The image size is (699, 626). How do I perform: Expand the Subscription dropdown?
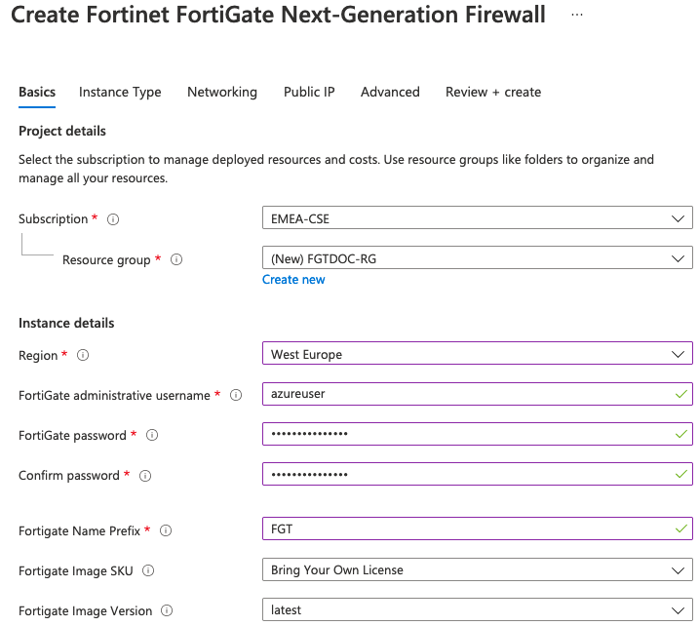pyautogui.click(x=477, y=218)
